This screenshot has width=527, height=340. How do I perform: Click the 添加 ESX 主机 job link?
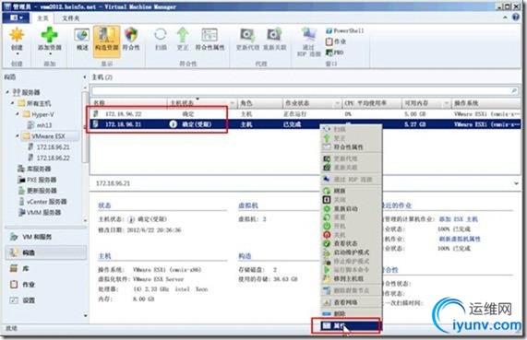click(459, 219)
